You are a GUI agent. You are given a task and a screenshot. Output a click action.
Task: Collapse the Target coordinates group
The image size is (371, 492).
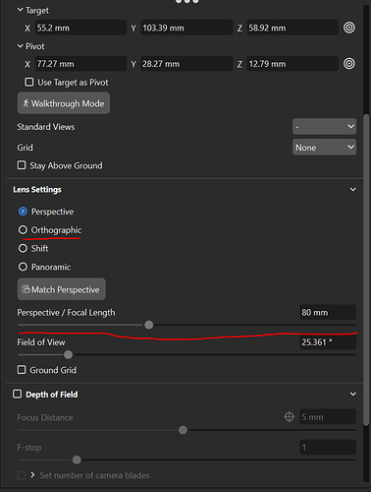(x=21, y=10)
